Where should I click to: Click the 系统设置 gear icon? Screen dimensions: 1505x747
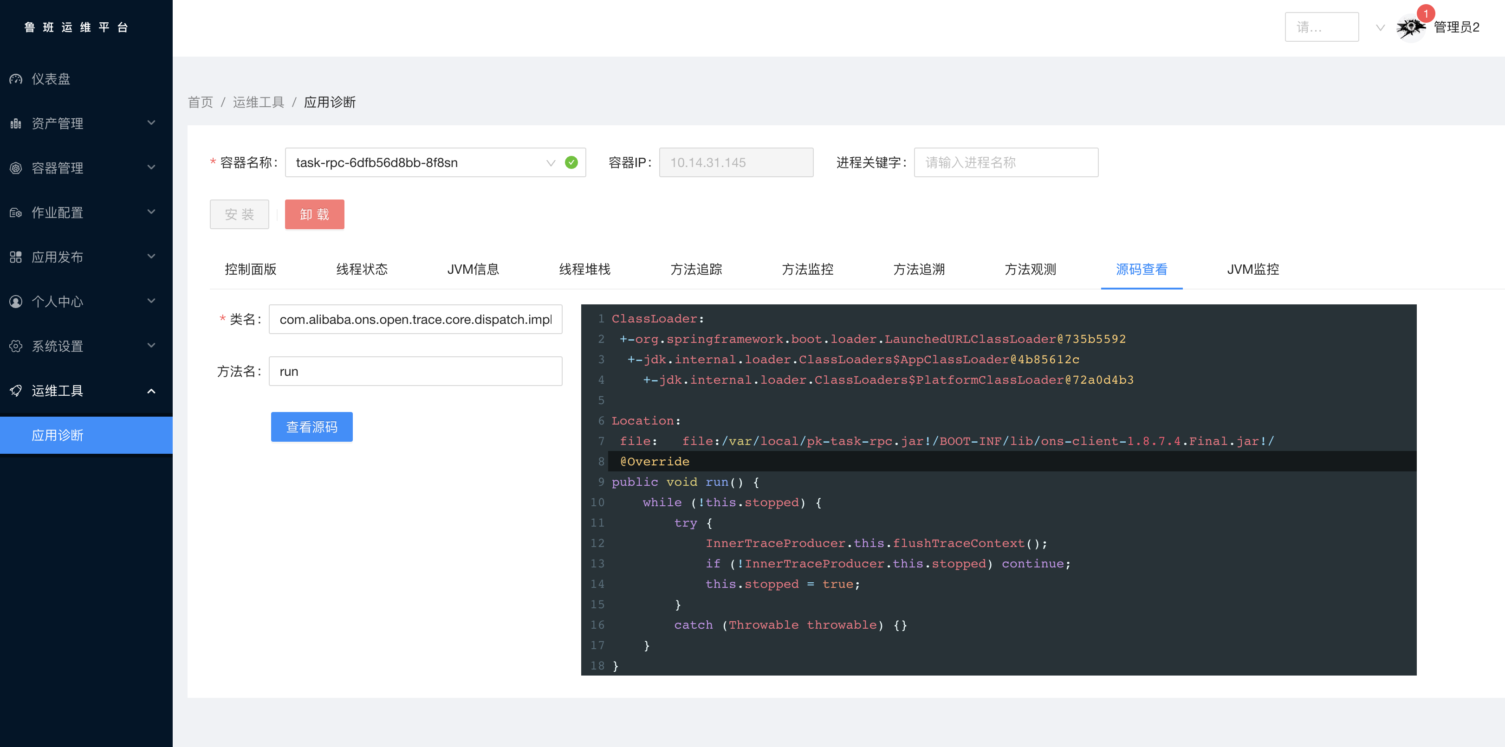tap(16, 346)
